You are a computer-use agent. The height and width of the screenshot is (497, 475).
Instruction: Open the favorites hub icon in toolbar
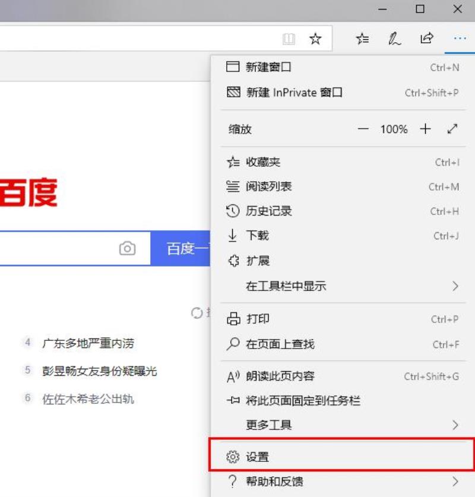tap(362, 39)
